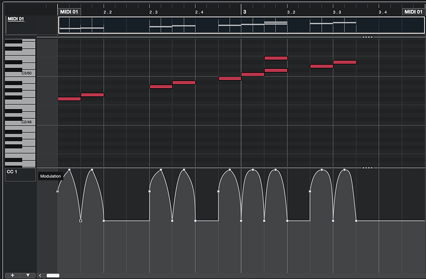Screen dimensions: 426x279
Task: Select the highest red note in the grid
Action: pyautogui.click(x=276, y=58)
